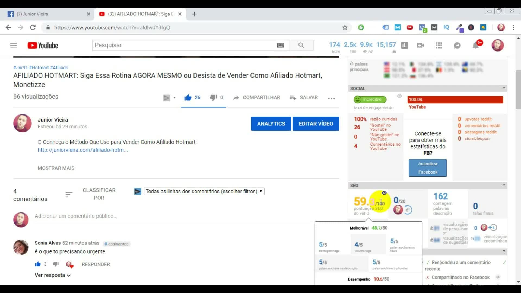521x293 pixels.
Task: Click the #Afiliado hashtag
Action: tap(59, 68)
